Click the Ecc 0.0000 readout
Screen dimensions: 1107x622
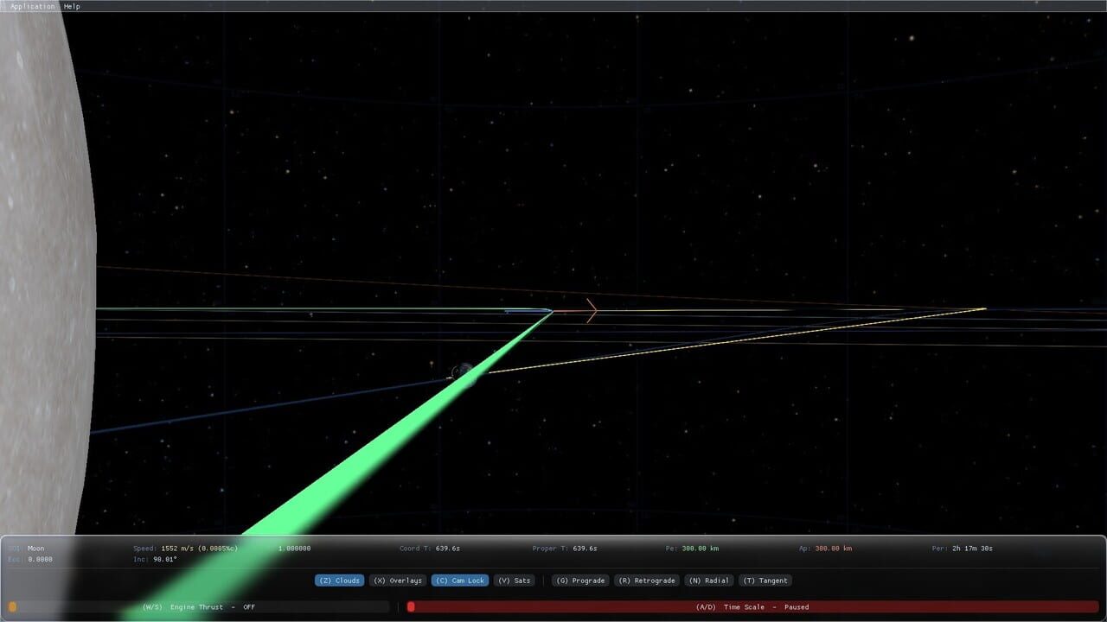point(30,560)
